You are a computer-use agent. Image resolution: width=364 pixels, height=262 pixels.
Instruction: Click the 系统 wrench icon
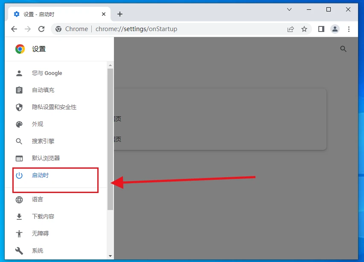pos(19,250)
